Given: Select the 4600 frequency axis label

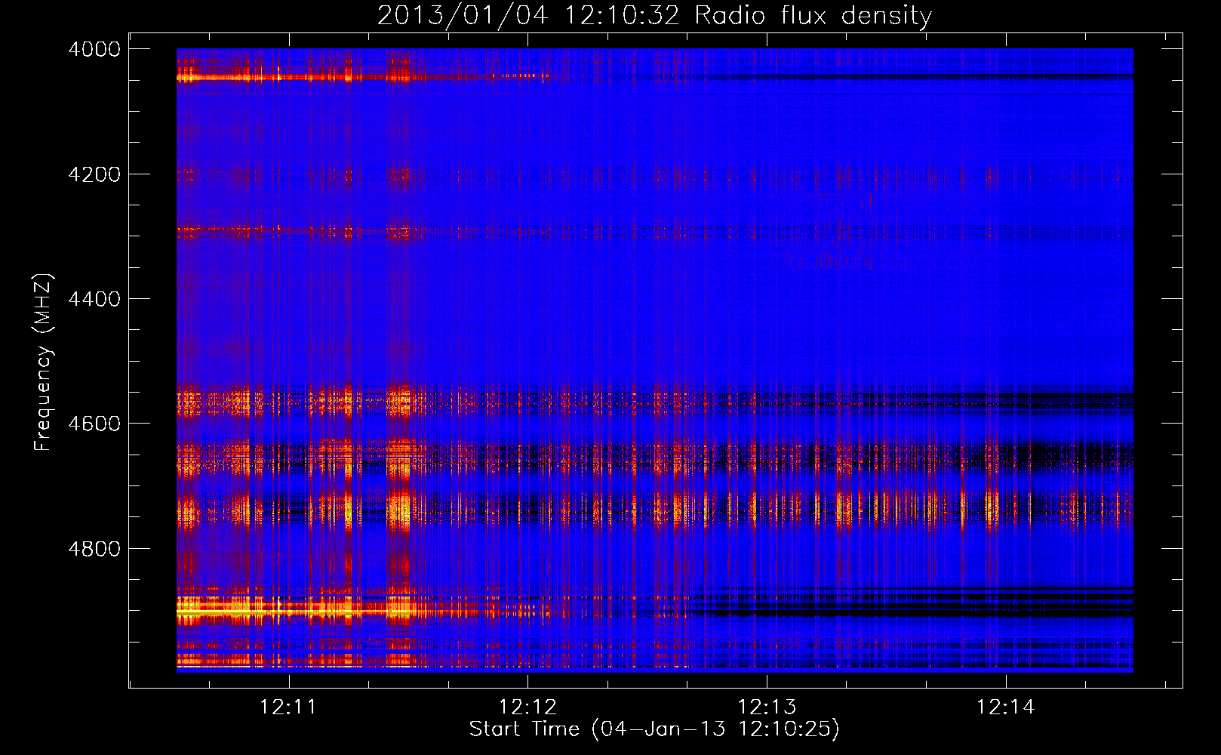Looking at the screenshot, I should coord(94,424).
